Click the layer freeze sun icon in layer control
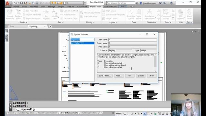206x116 pixels. [x=55, y=3]
